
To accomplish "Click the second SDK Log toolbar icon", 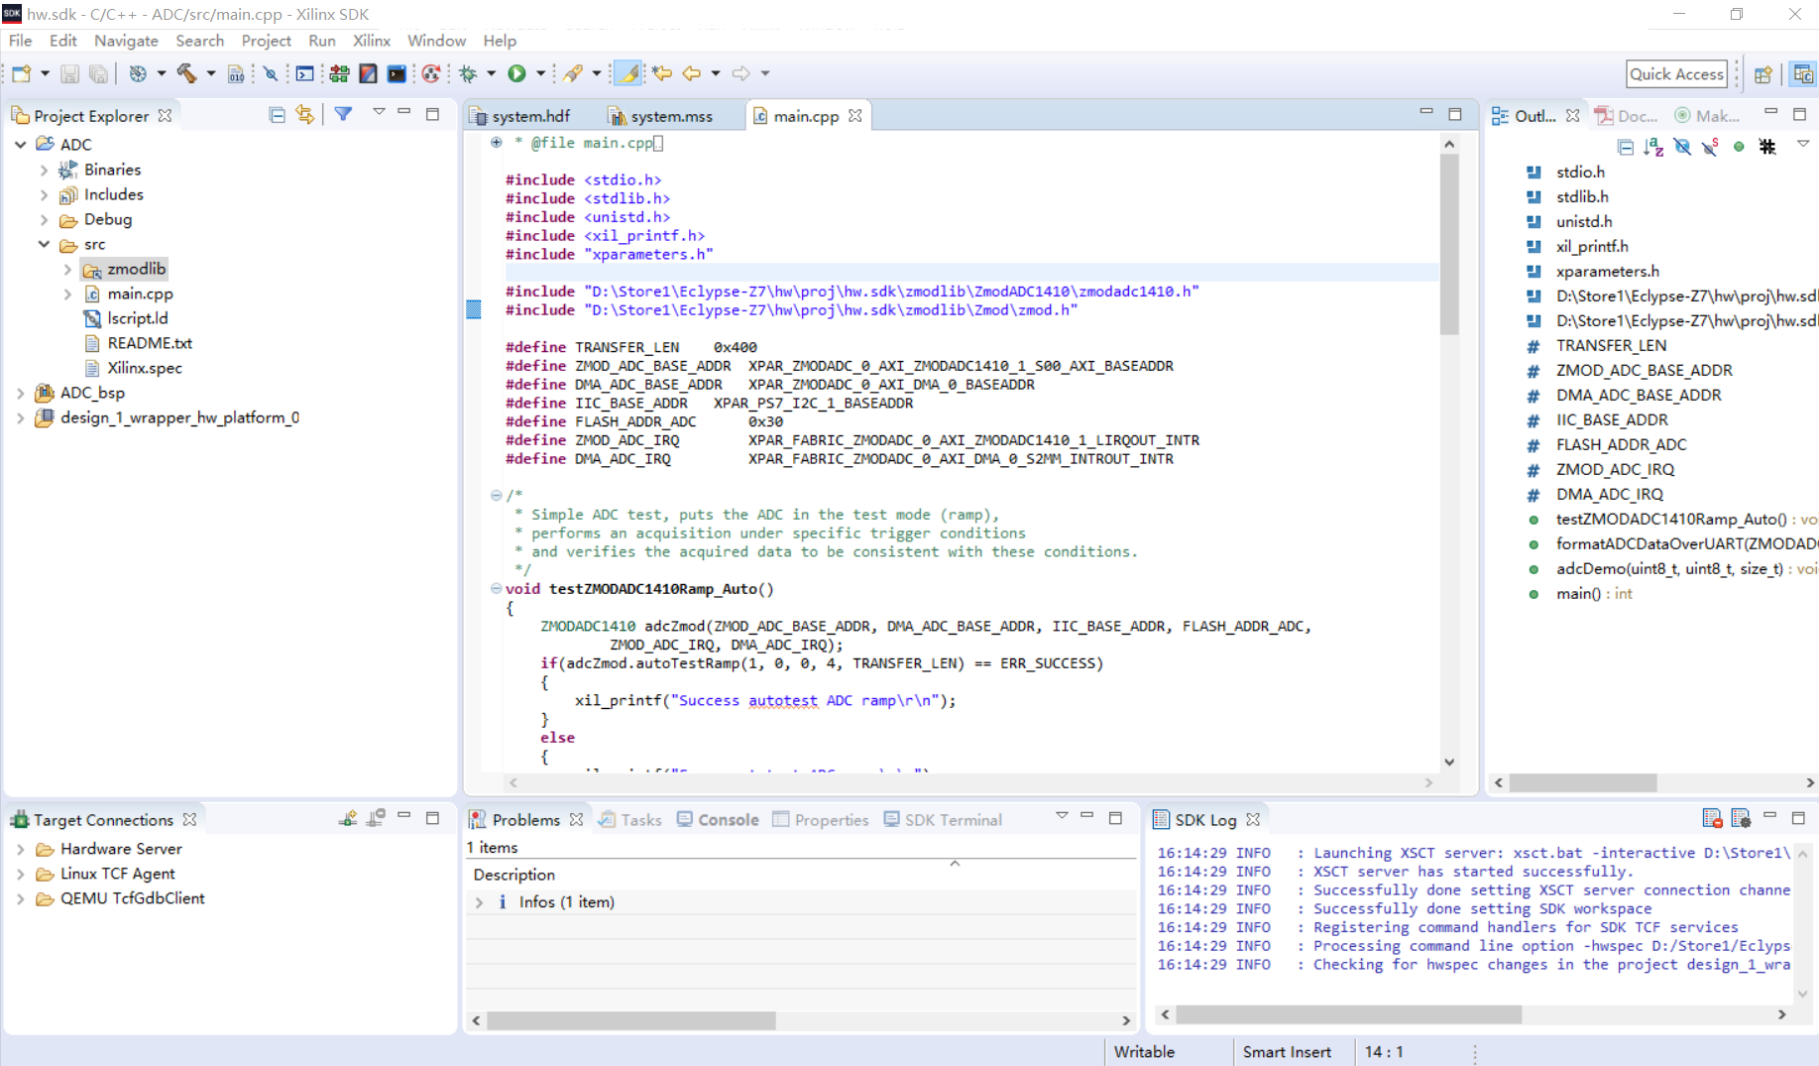I will (x=1741, y=819).
